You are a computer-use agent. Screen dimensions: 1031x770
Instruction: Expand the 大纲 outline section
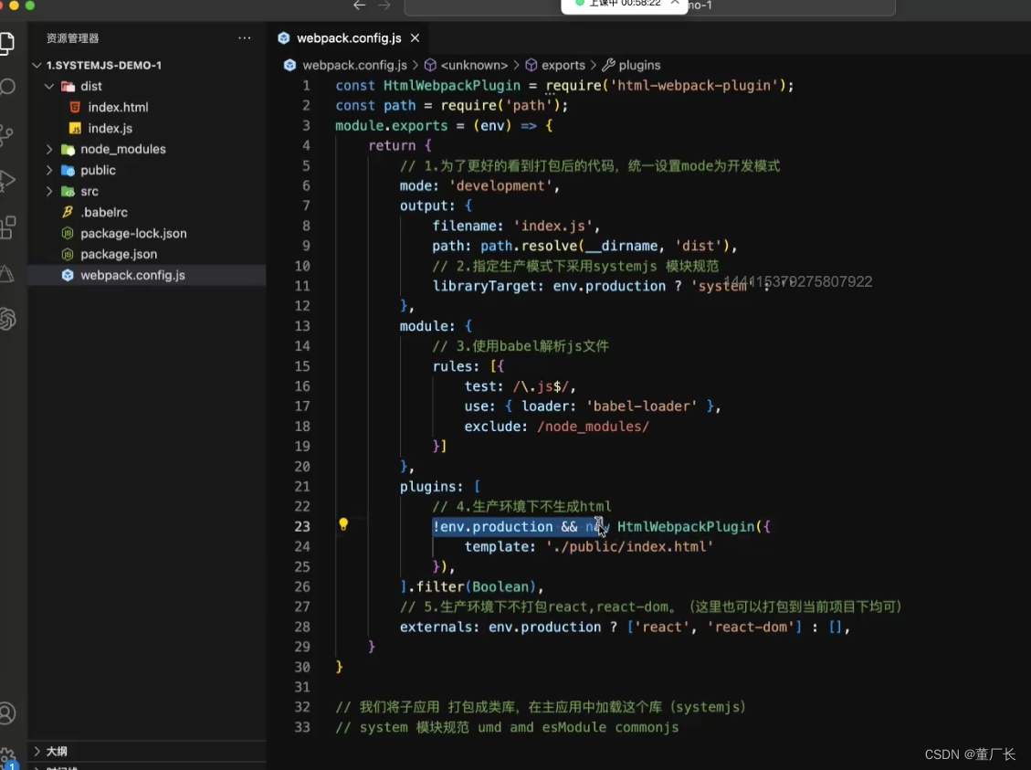(37, 751)
